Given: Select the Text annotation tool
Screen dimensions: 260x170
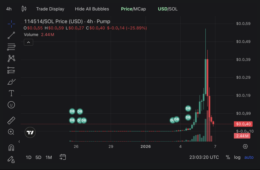Looking at the screenshot, I should pos(11,93).
